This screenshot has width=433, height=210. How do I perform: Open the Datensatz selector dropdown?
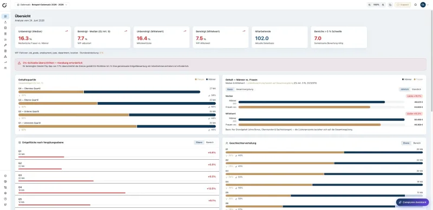click(42, 5)
